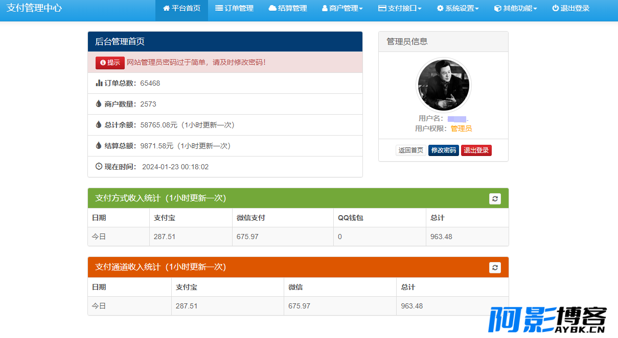
Task: Click the red 提示 warning badge
Action: pos(110,63)
